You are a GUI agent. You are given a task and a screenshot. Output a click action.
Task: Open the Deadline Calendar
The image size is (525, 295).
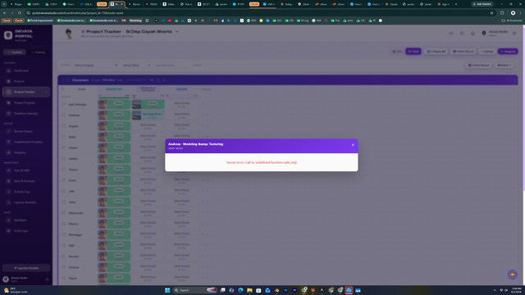[x=26, y=113]
